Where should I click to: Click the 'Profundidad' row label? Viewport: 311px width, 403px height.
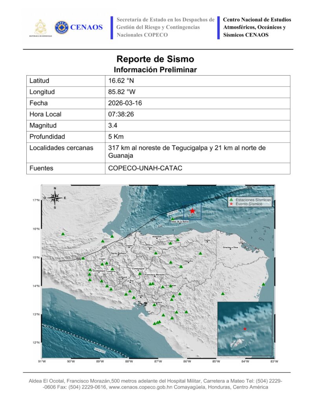(47, 137)
